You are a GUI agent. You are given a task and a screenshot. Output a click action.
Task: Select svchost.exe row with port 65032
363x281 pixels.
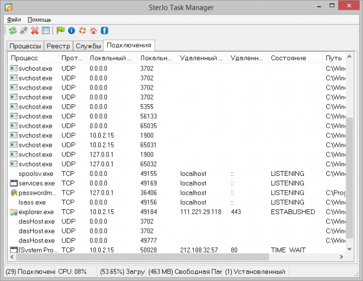click(x=177, y=164)
